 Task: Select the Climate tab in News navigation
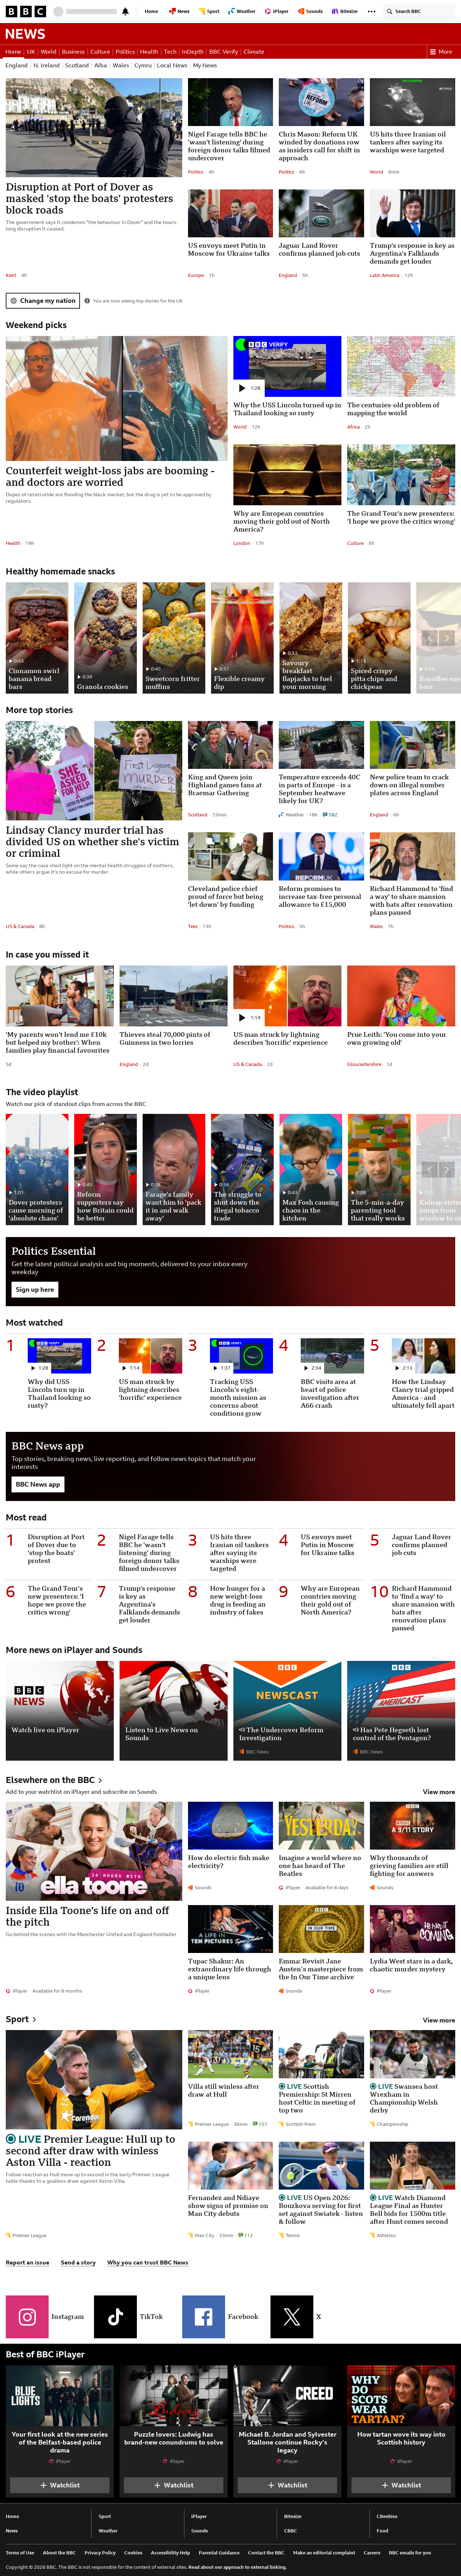[x=254, y=51]
